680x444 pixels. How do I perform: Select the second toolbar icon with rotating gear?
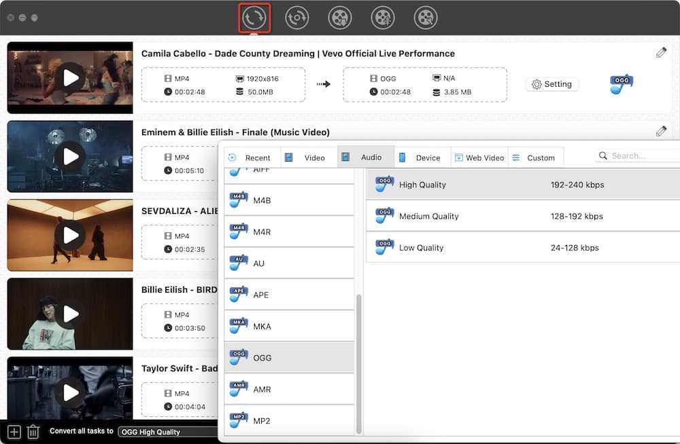[296, 18]
